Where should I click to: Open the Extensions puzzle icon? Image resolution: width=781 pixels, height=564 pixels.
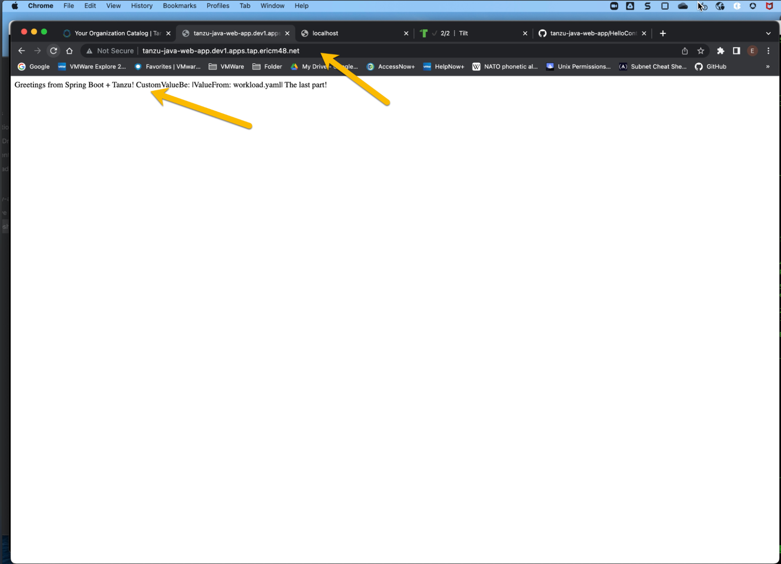(x=720, y=51)
